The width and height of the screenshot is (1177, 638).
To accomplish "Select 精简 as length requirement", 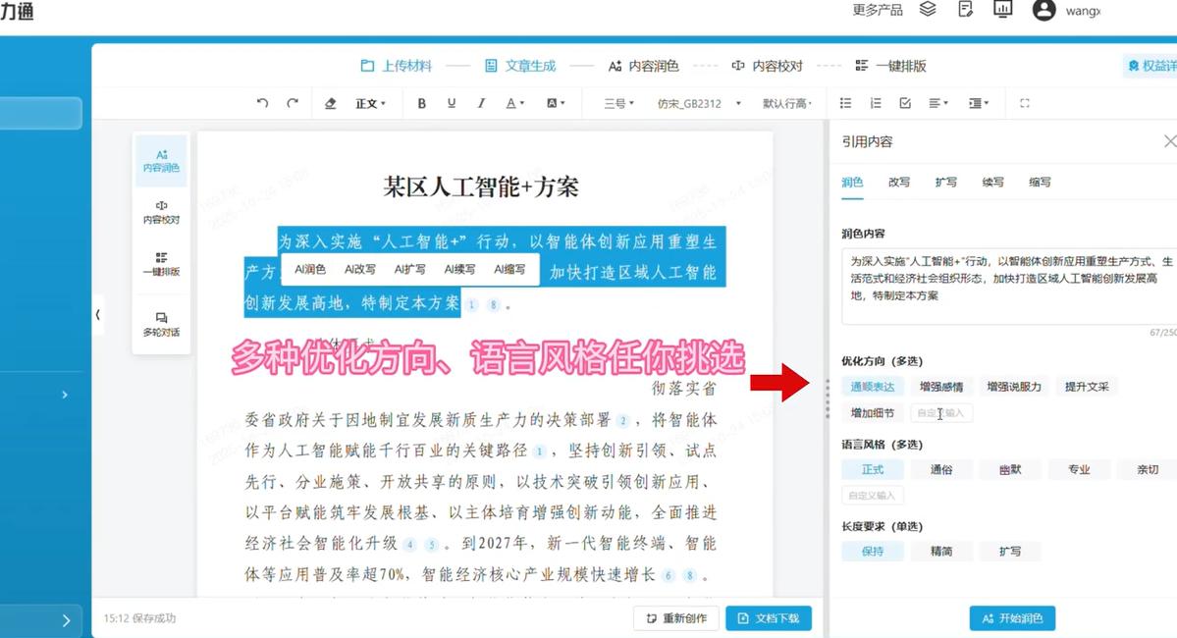I will [940, 552].
